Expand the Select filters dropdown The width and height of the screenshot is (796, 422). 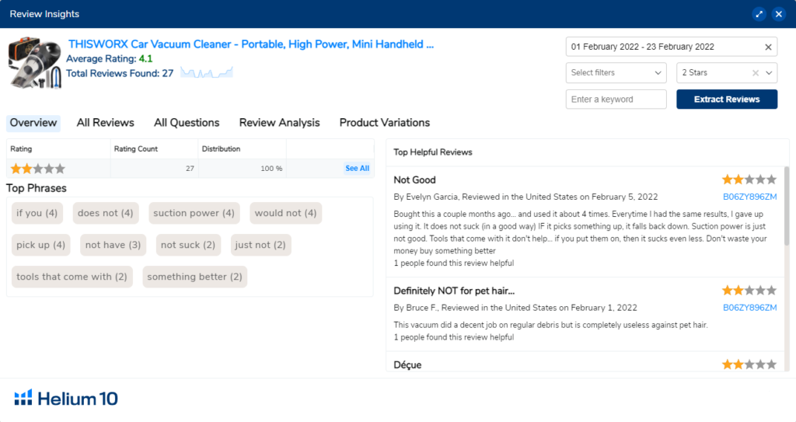(616, 73)
